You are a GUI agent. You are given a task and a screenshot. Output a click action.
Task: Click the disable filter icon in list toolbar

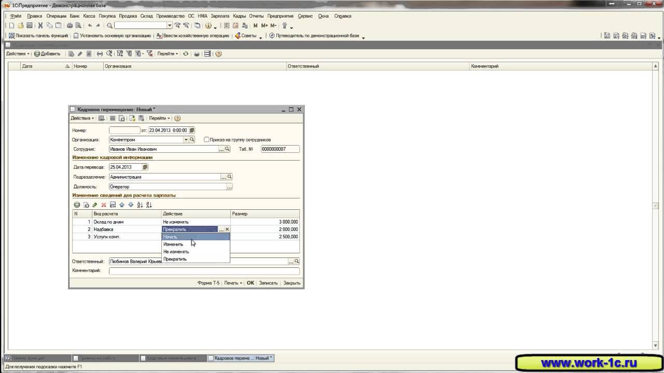149,54
